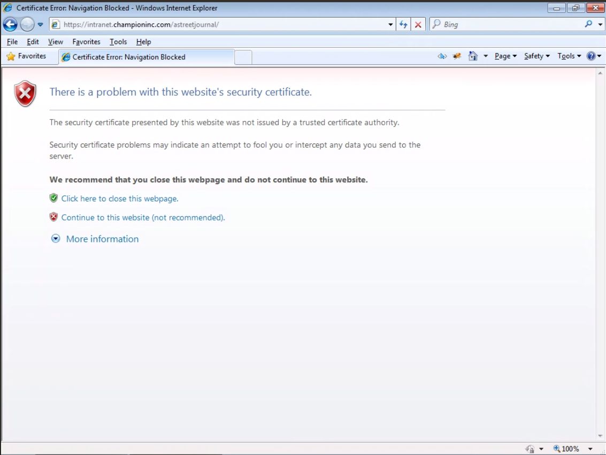Image resolution: width=606 pixels, height=455 pixels.
Task: Go back with the blue Back arrow
Action: [10, 25]
